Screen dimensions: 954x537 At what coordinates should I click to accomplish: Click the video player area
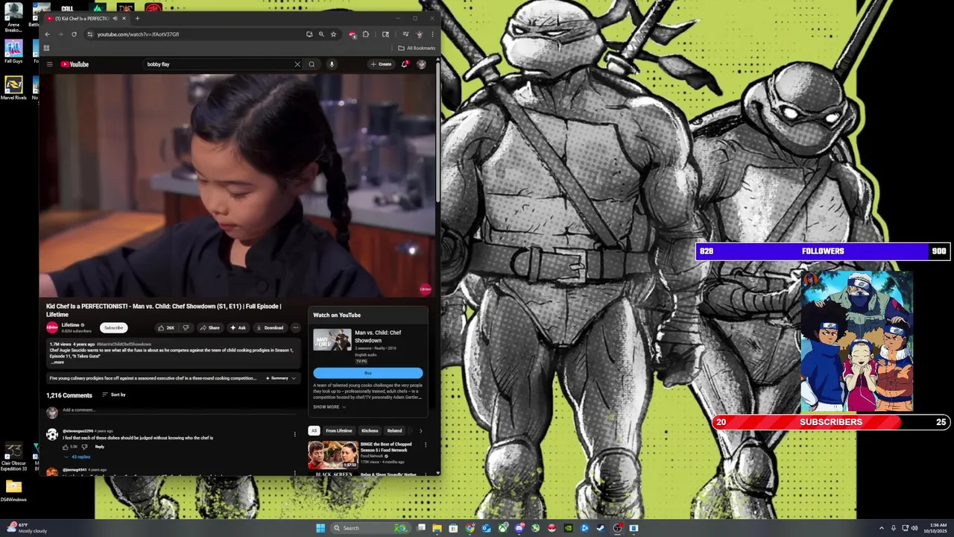(x=237, y=185)
